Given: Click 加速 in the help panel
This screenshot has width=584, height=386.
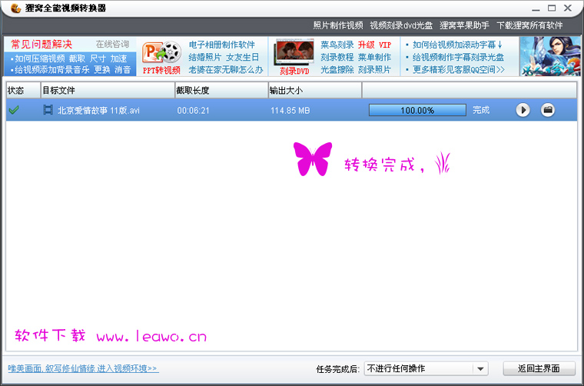Looking at the screenshot, I should (x=119, y=58).
